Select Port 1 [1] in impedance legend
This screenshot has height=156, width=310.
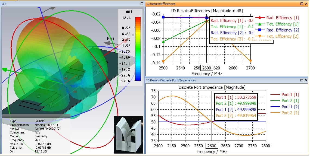284,95
